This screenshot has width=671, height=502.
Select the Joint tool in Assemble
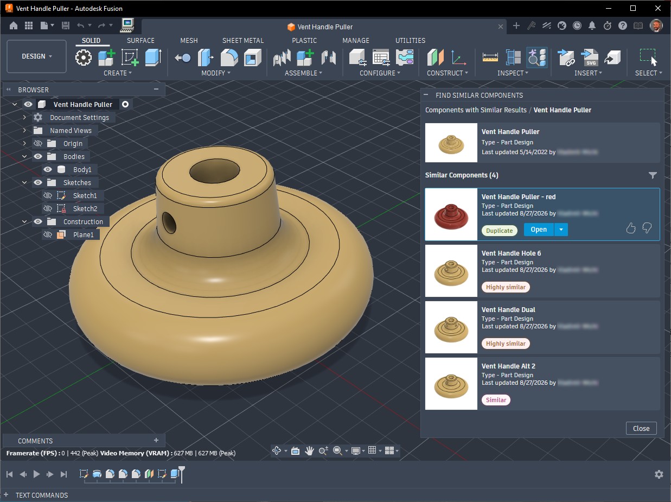pyautogui.click(x=329, y=57)
